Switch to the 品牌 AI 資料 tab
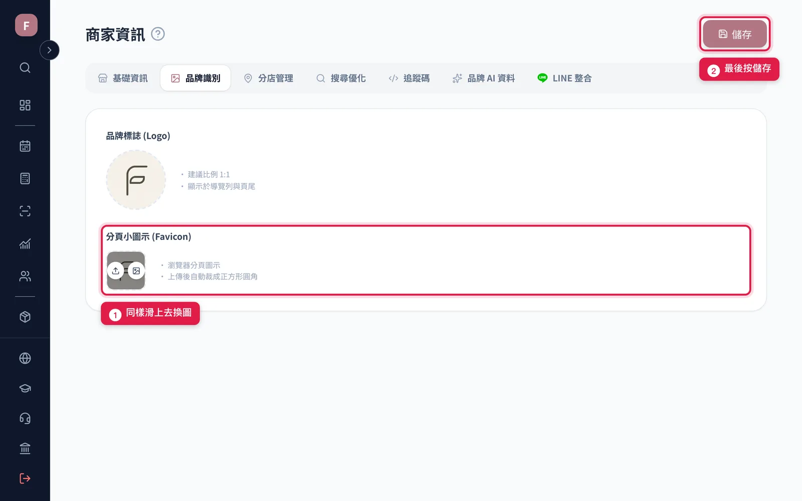Viewport: 802px width, 501px height. (484, 78)
